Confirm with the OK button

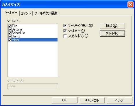point(64,100)
